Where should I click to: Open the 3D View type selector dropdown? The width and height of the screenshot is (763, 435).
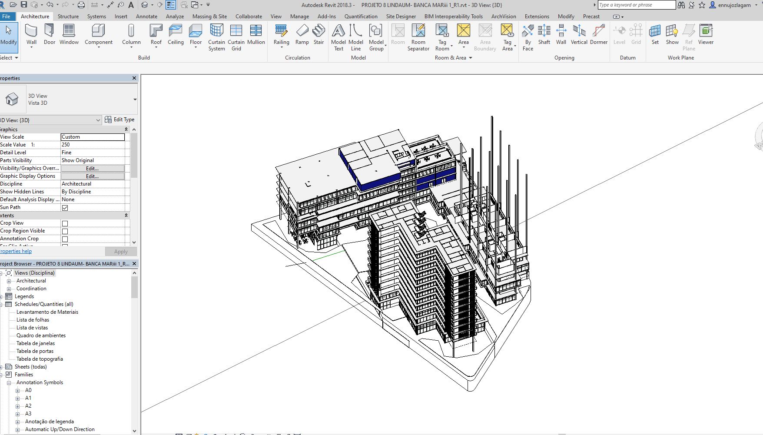point(97,120)
